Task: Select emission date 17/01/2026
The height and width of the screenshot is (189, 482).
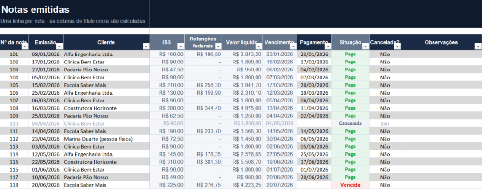Action: 46,62
